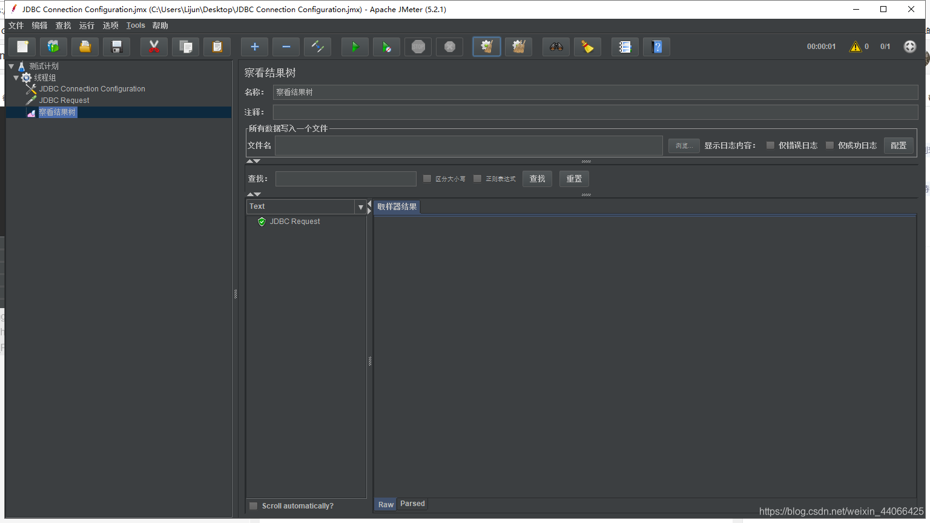The width and height of the screenshot is (930, 523).
Task: Tick the 区分大小写 checkbox
Action: pos(427,179)
